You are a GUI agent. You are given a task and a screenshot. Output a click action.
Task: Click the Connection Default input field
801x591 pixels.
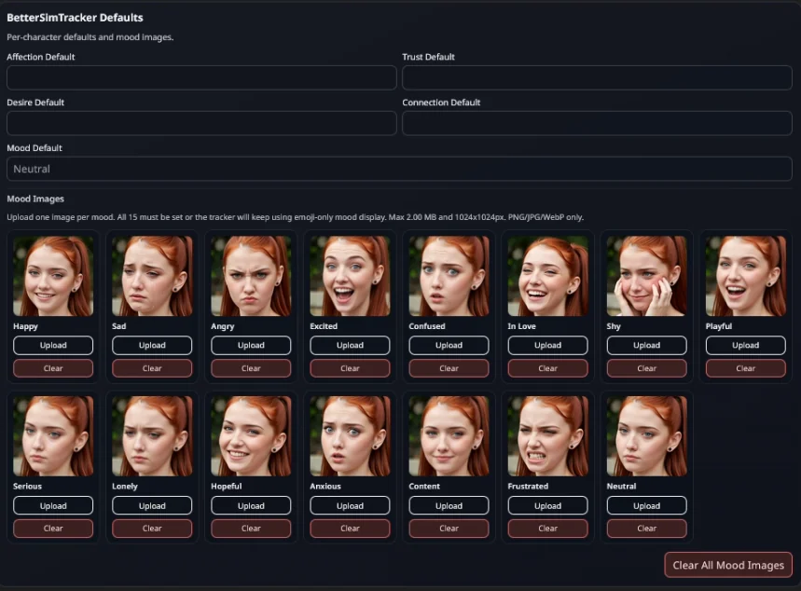597,124
